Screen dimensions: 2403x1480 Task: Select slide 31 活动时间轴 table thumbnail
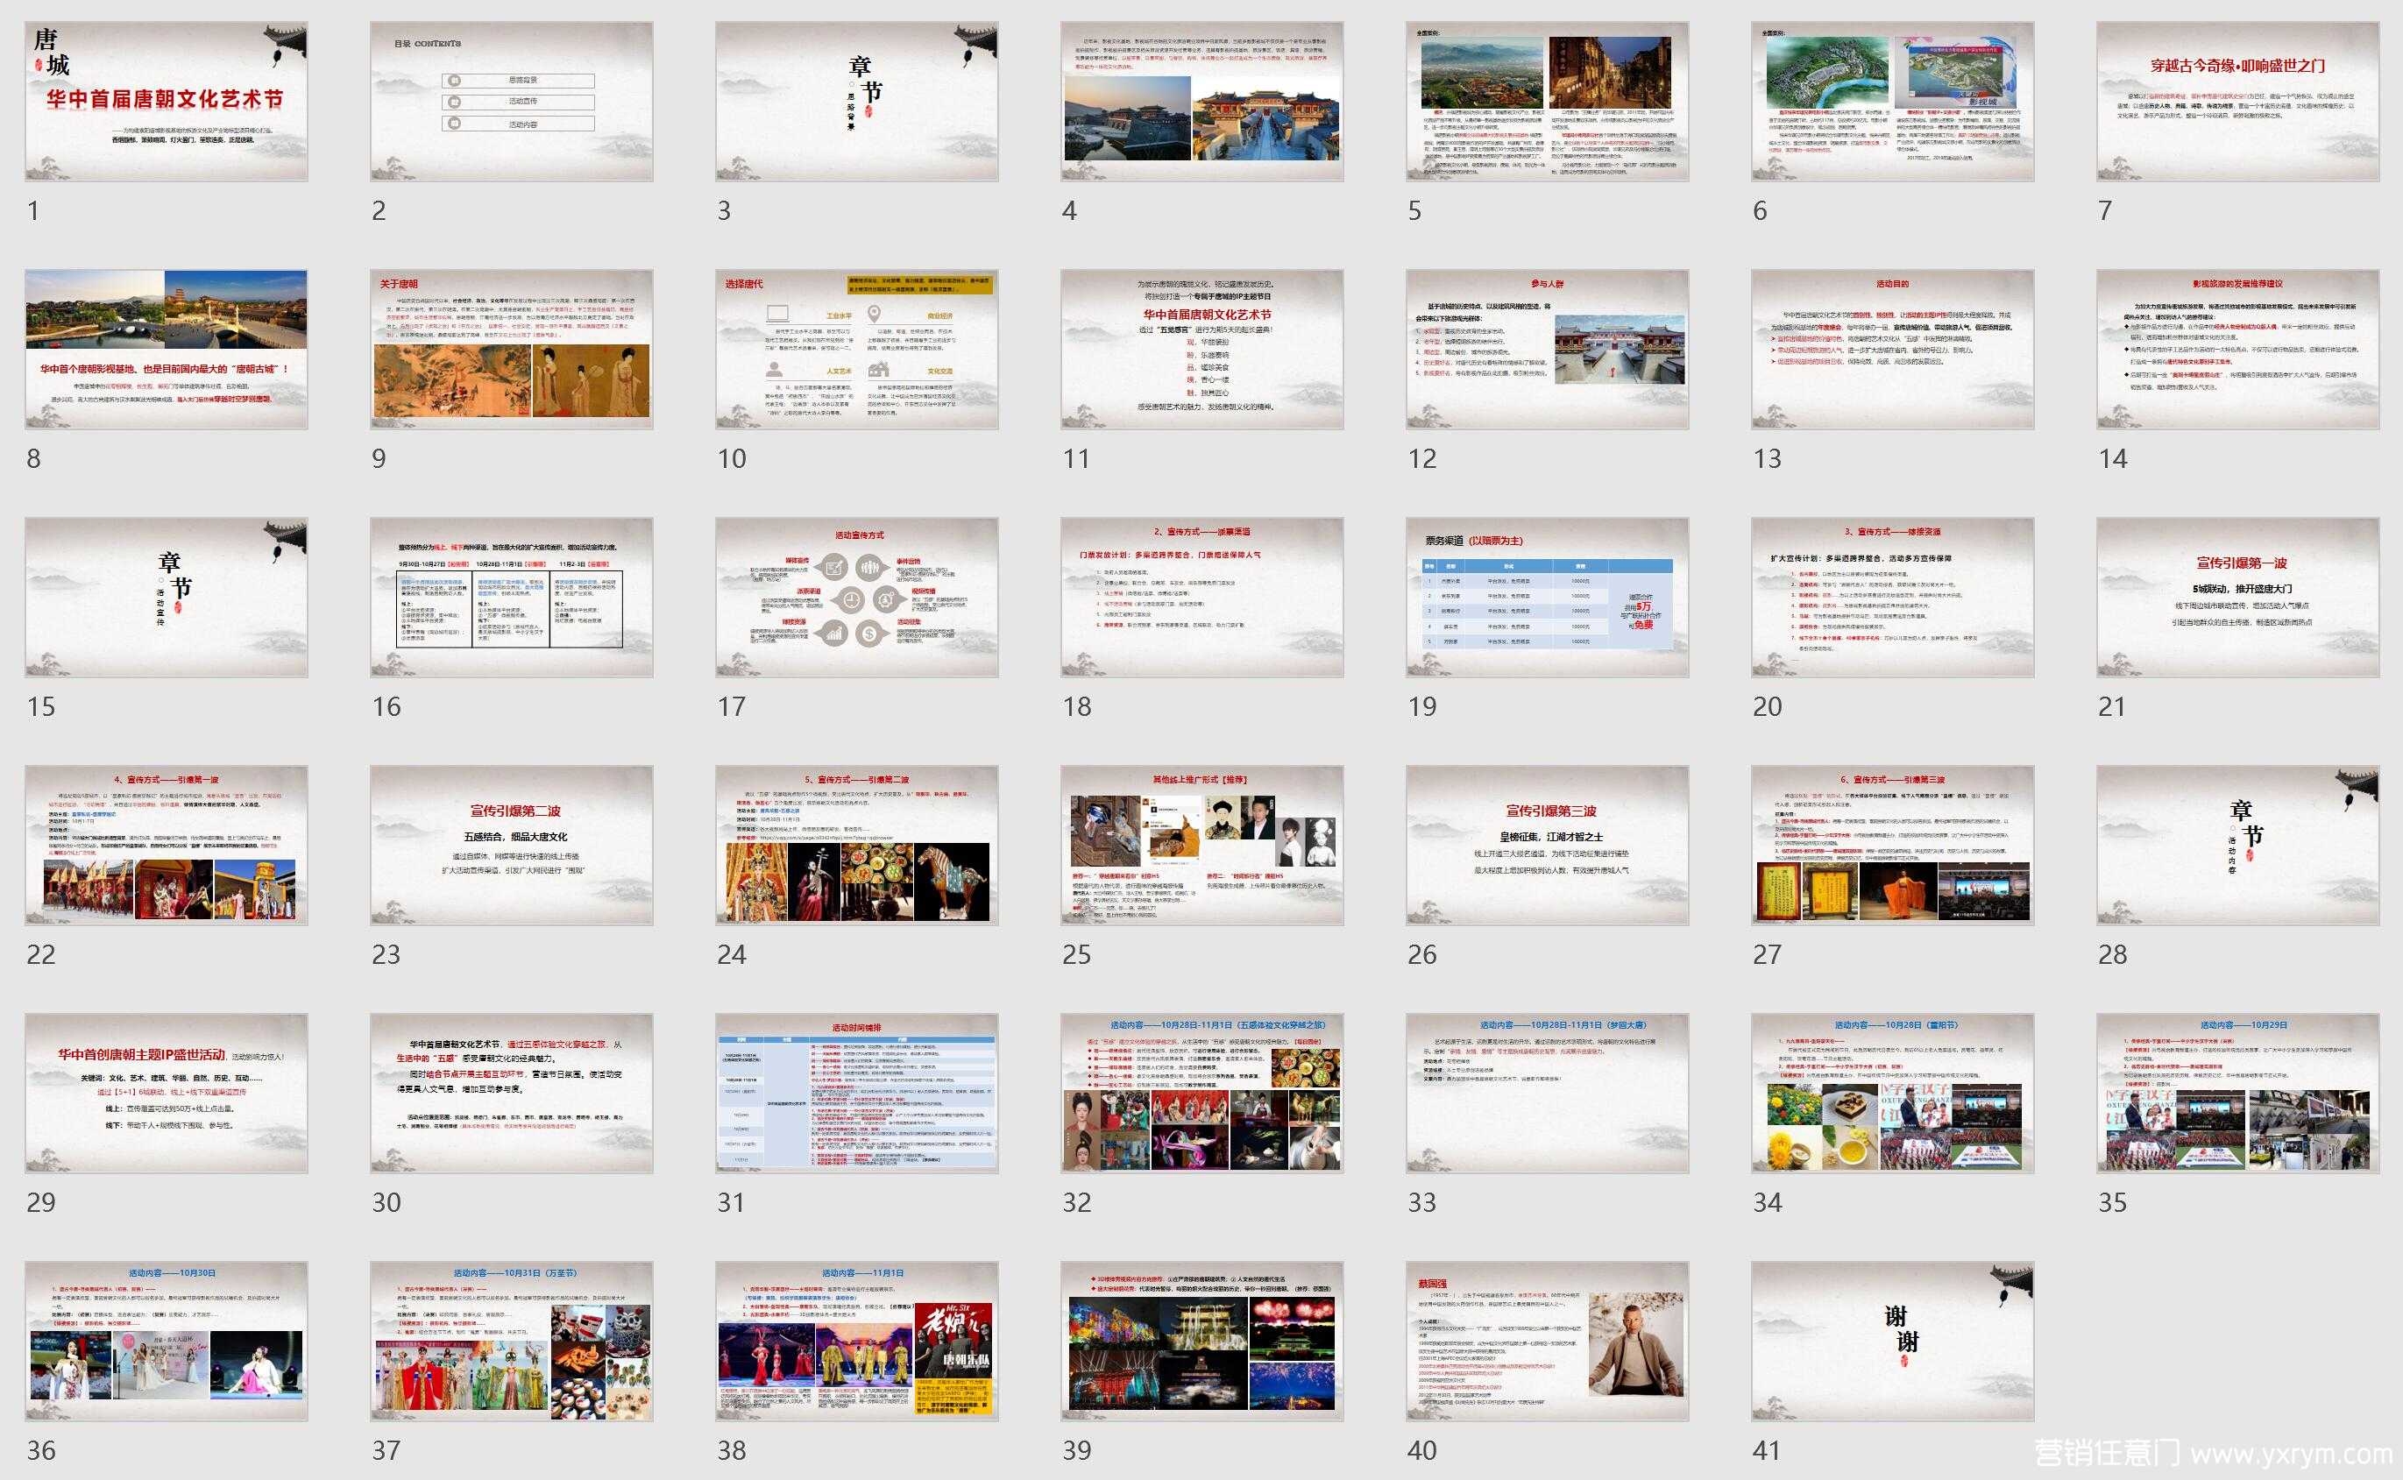(856, 1094)
